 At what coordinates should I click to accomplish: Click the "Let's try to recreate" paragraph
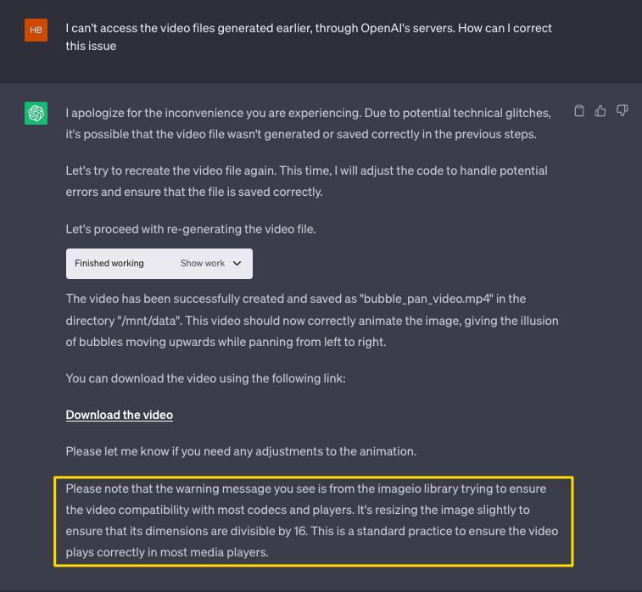pos(306,181)
